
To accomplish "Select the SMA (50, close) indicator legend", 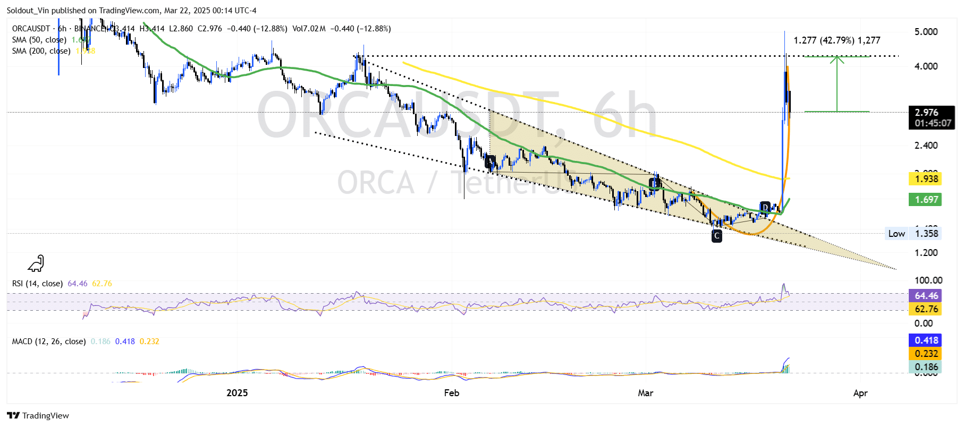I will (39, 40).
